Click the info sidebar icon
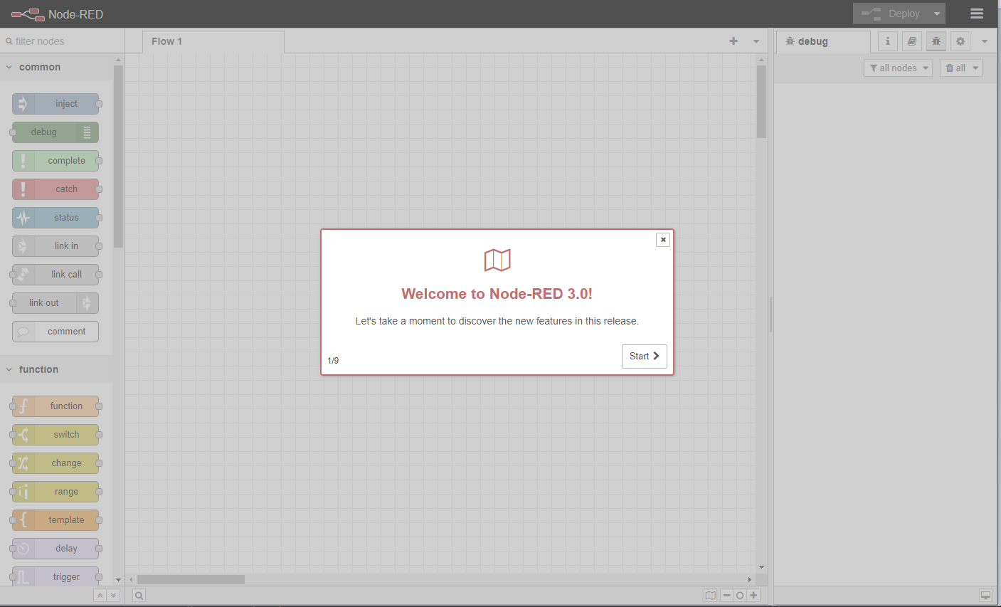Image resolution: width=1001 pixels, height=607 pixels. tap(887, 41)
